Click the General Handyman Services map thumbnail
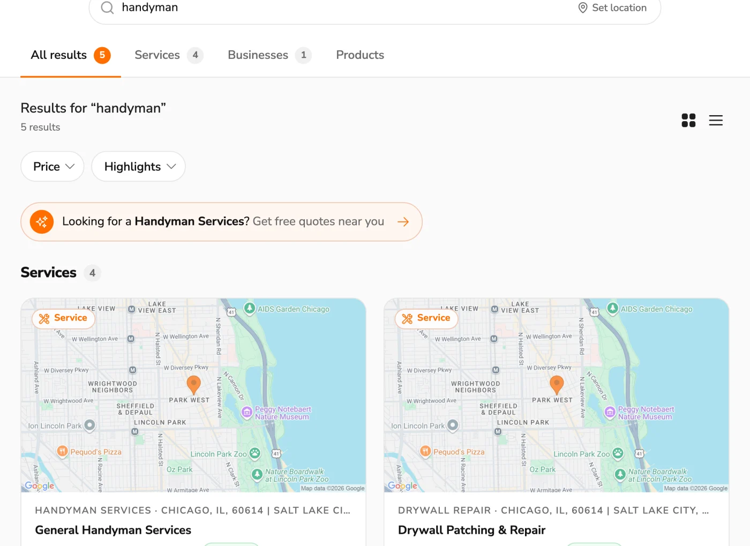This screenshot has height=546, width=750. click(193, 395)
